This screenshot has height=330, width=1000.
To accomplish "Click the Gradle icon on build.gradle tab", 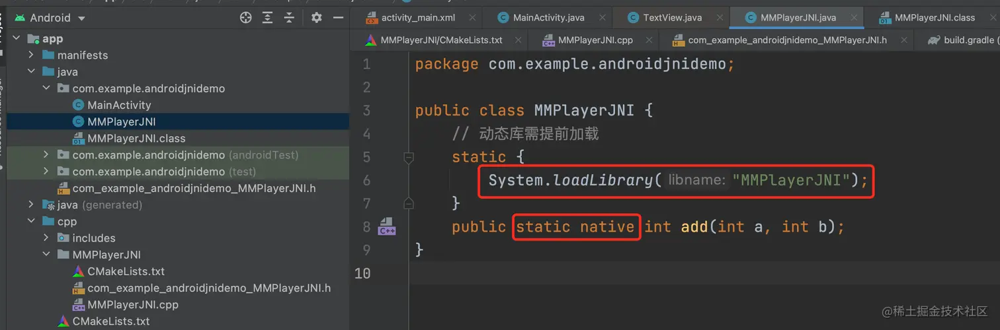I will pos(934,40).
